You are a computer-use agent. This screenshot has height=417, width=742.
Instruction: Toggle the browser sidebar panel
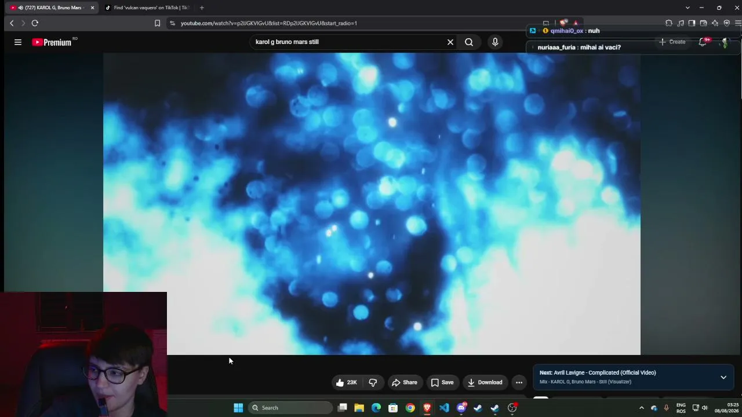692,23
